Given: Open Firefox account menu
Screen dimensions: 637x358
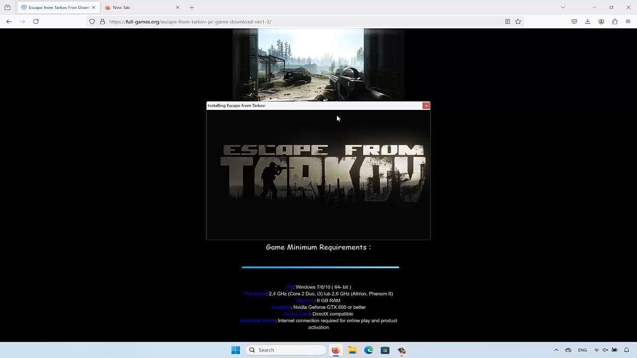Looking at the screenshot, I should [x=601, y=21].
